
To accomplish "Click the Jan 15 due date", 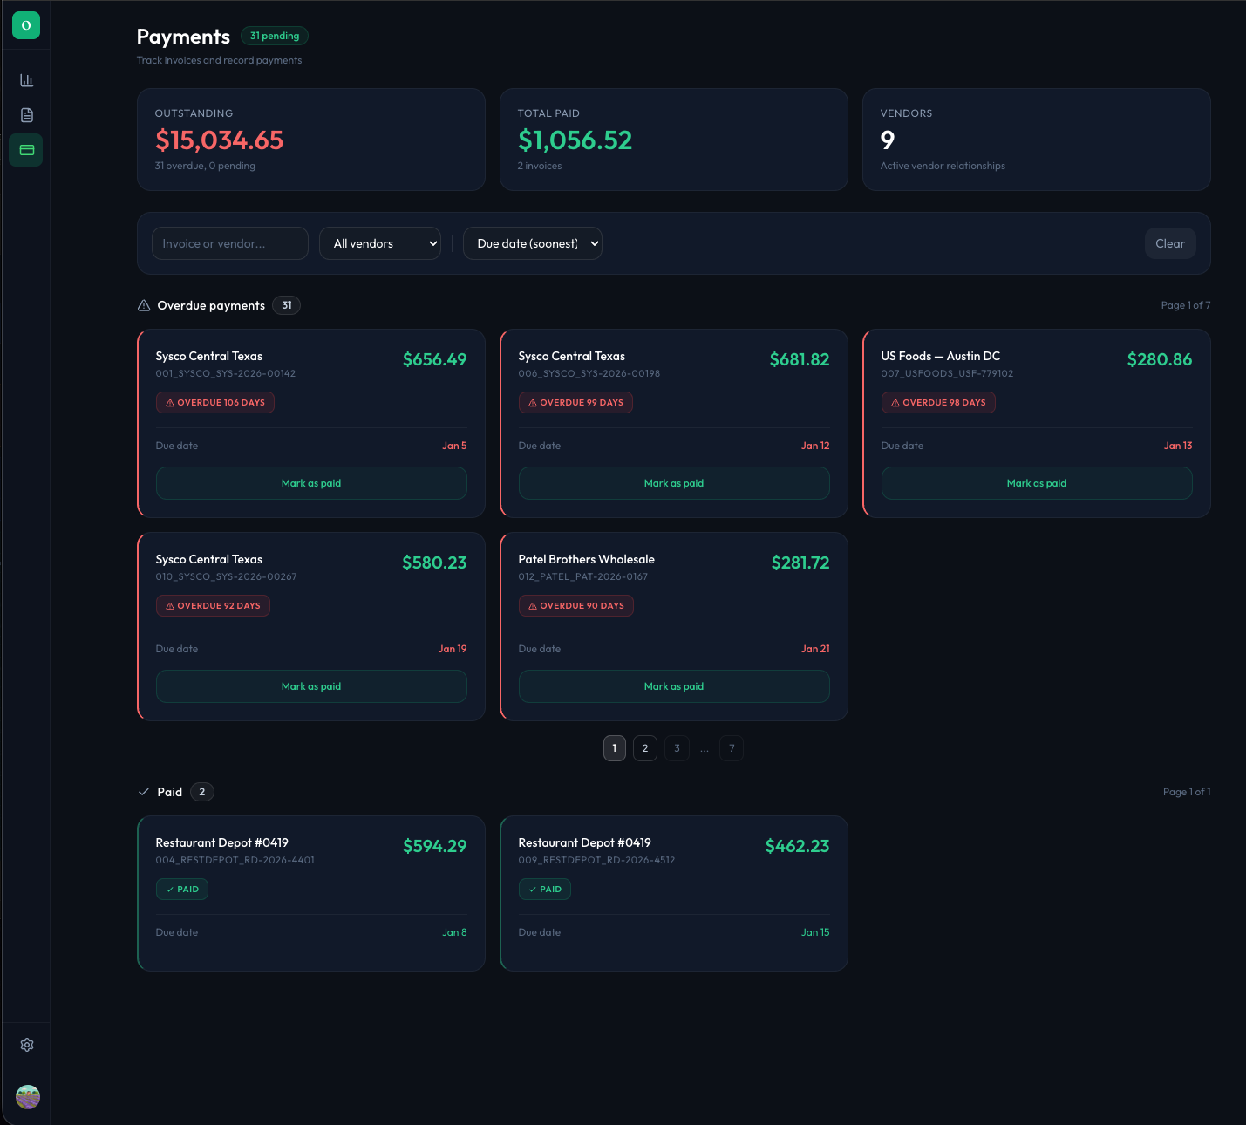I will (815, 932).
